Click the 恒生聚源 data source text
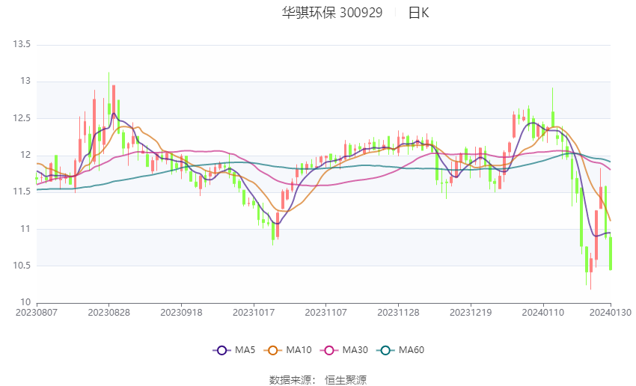This screenshot has width=636, height=386. tap(346, 380)
